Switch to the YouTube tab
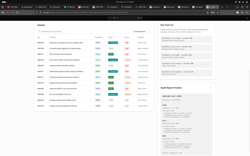 [x=13, y=7]
